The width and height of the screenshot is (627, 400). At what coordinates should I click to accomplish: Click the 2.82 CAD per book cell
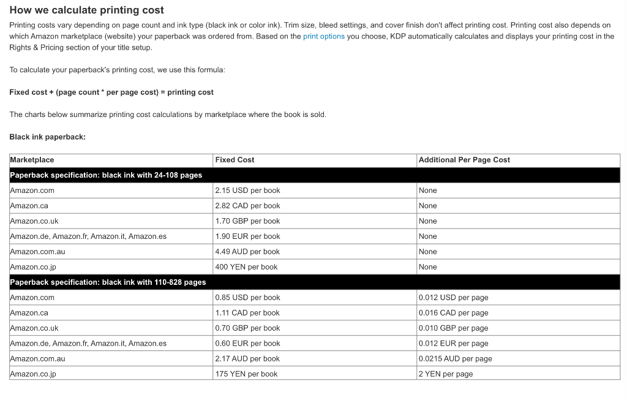315,206
